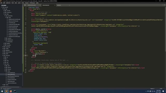The image size is (166, 93).
Task: Expand the Models folder
Action: (4, 43)
